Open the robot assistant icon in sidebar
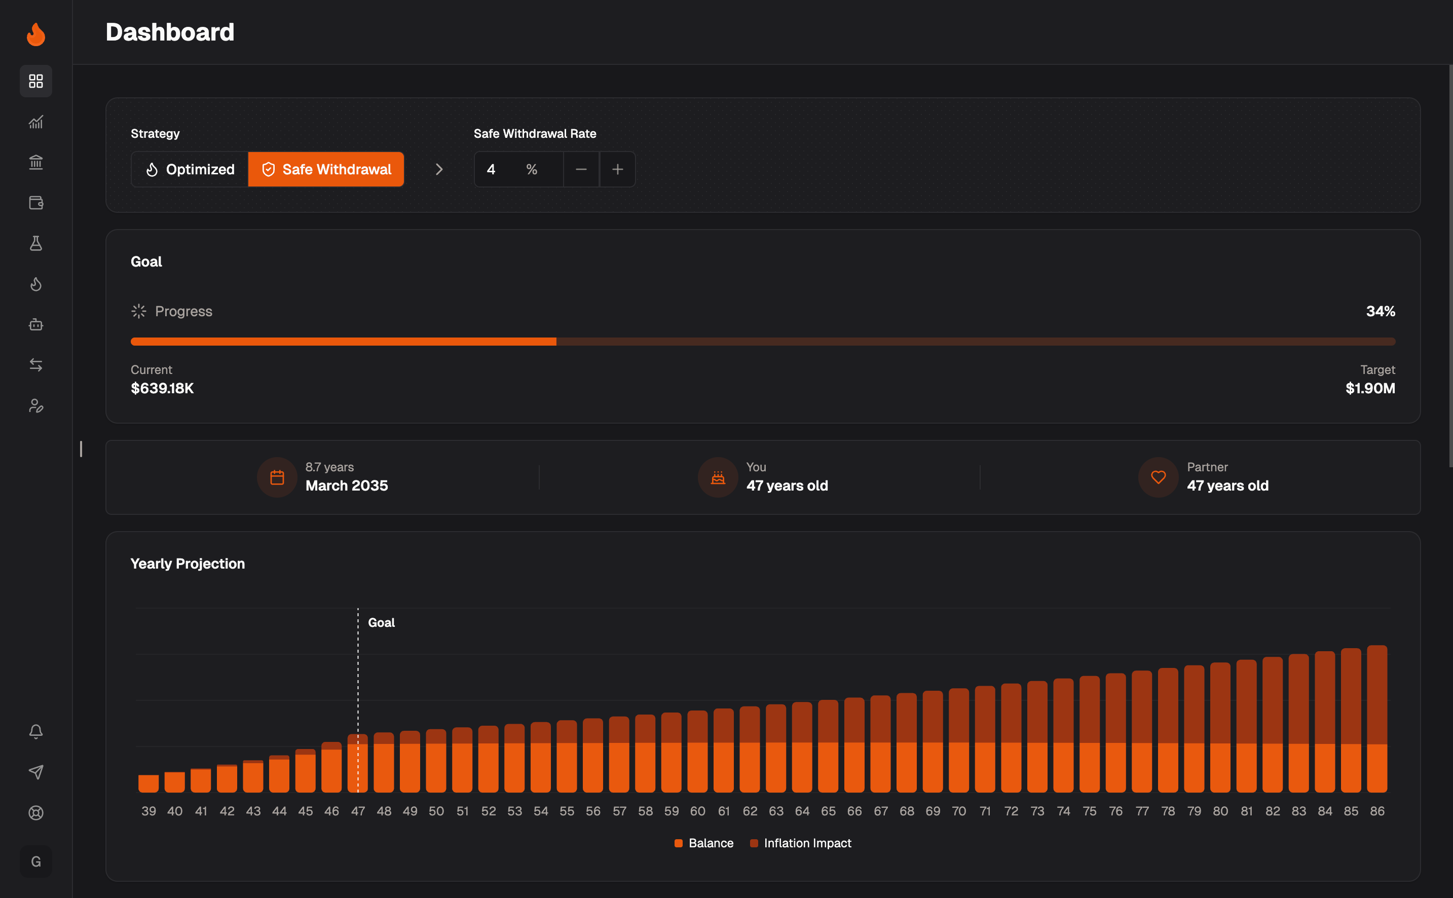Viewport: 1453px width, 898px height. (35, 325)
